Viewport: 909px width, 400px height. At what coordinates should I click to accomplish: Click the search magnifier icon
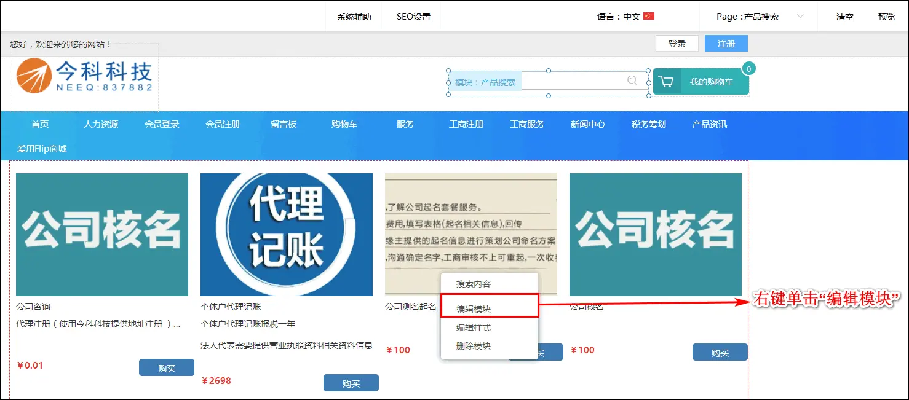[x=632, y=80]
